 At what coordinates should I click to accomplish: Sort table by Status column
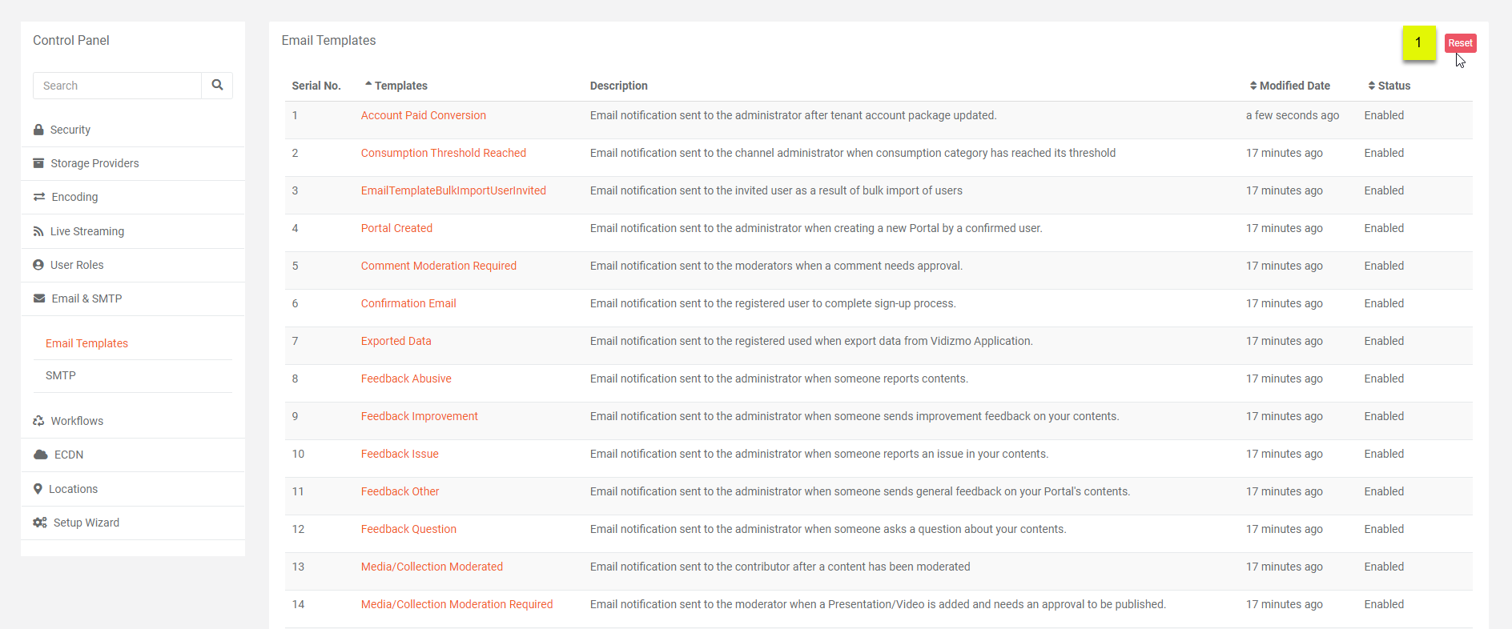[x=1393, y=86]
